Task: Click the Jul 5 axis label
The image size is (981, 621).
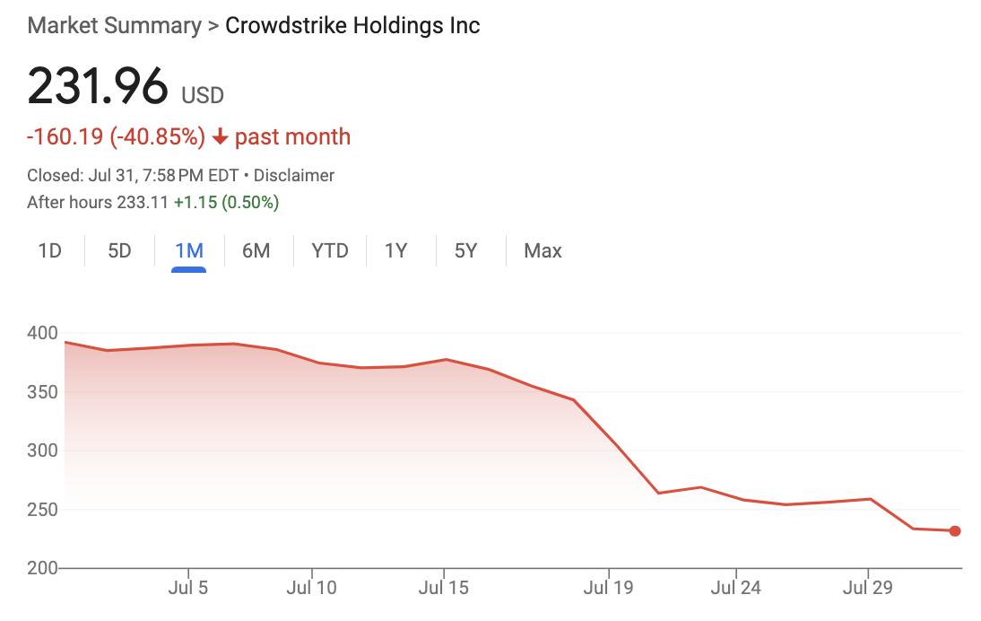Action: click(188, 589)
